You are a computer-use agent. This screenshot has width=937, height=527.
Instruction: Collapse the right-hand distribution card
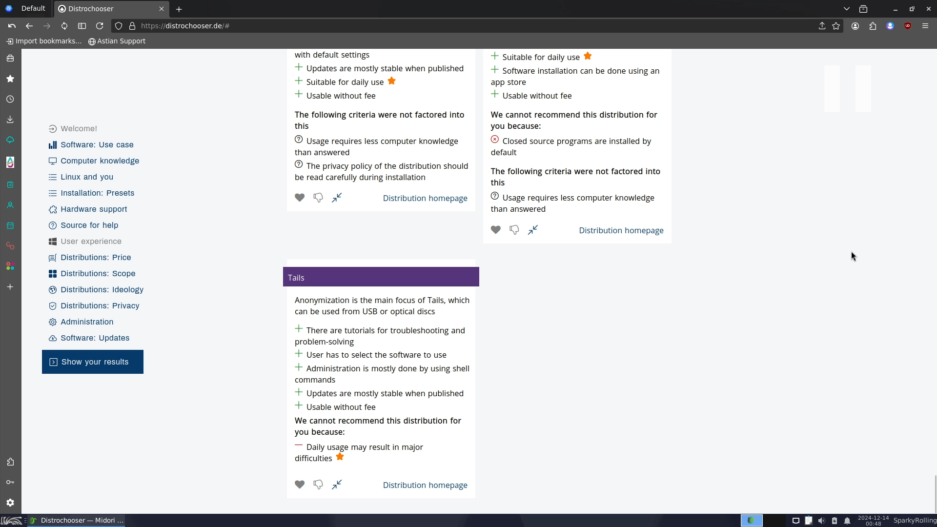(x=533, y=230)
